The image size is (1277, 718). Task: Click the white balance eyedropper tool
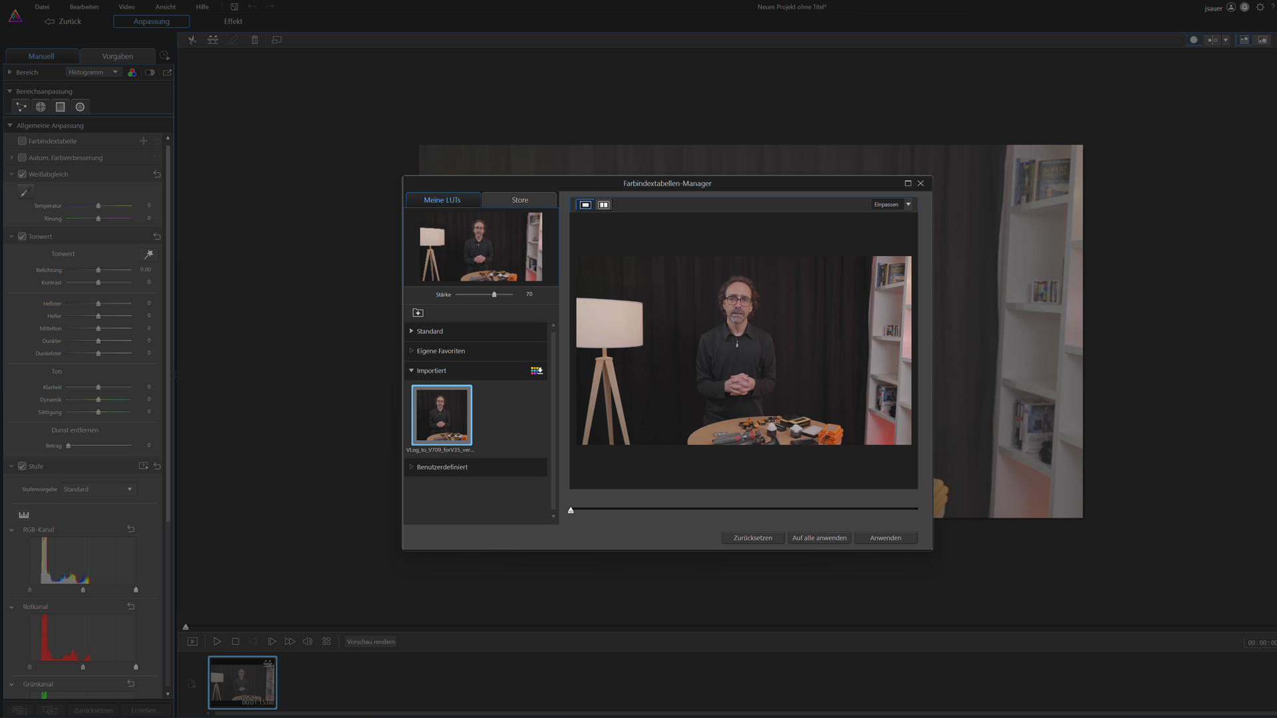click(x=25, y=192)
